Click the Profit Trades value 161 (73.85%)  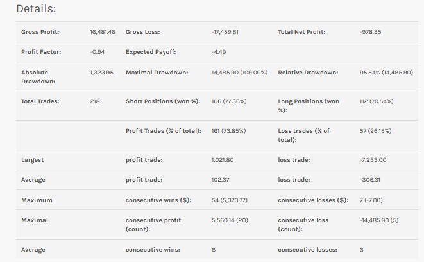228,130
